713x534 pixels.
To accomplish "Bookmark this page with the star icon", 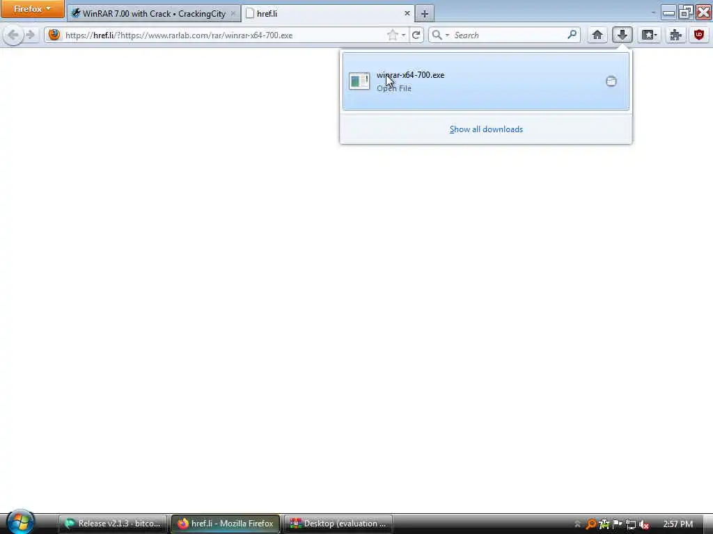I will [x=392, y=35].
